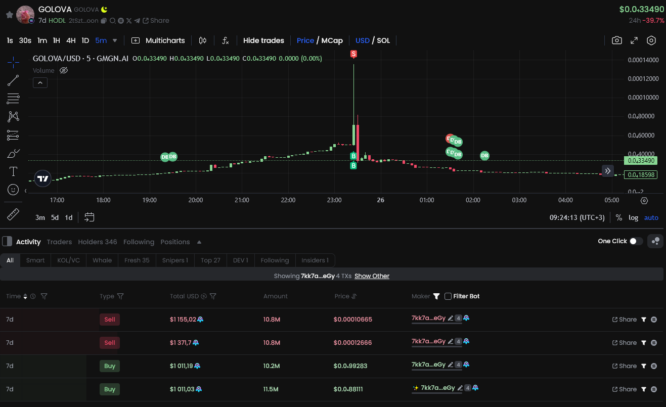
Task: Open the indicators fx menu
Action: tap(226, 40)
